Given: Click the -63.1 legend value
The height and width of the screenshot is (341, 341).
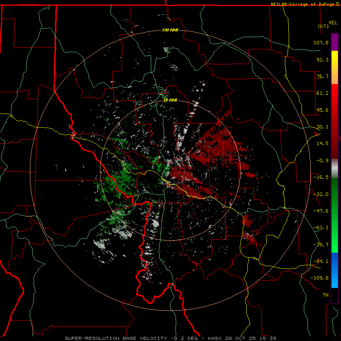Looking at the screenshot, I should pos(321,228).
